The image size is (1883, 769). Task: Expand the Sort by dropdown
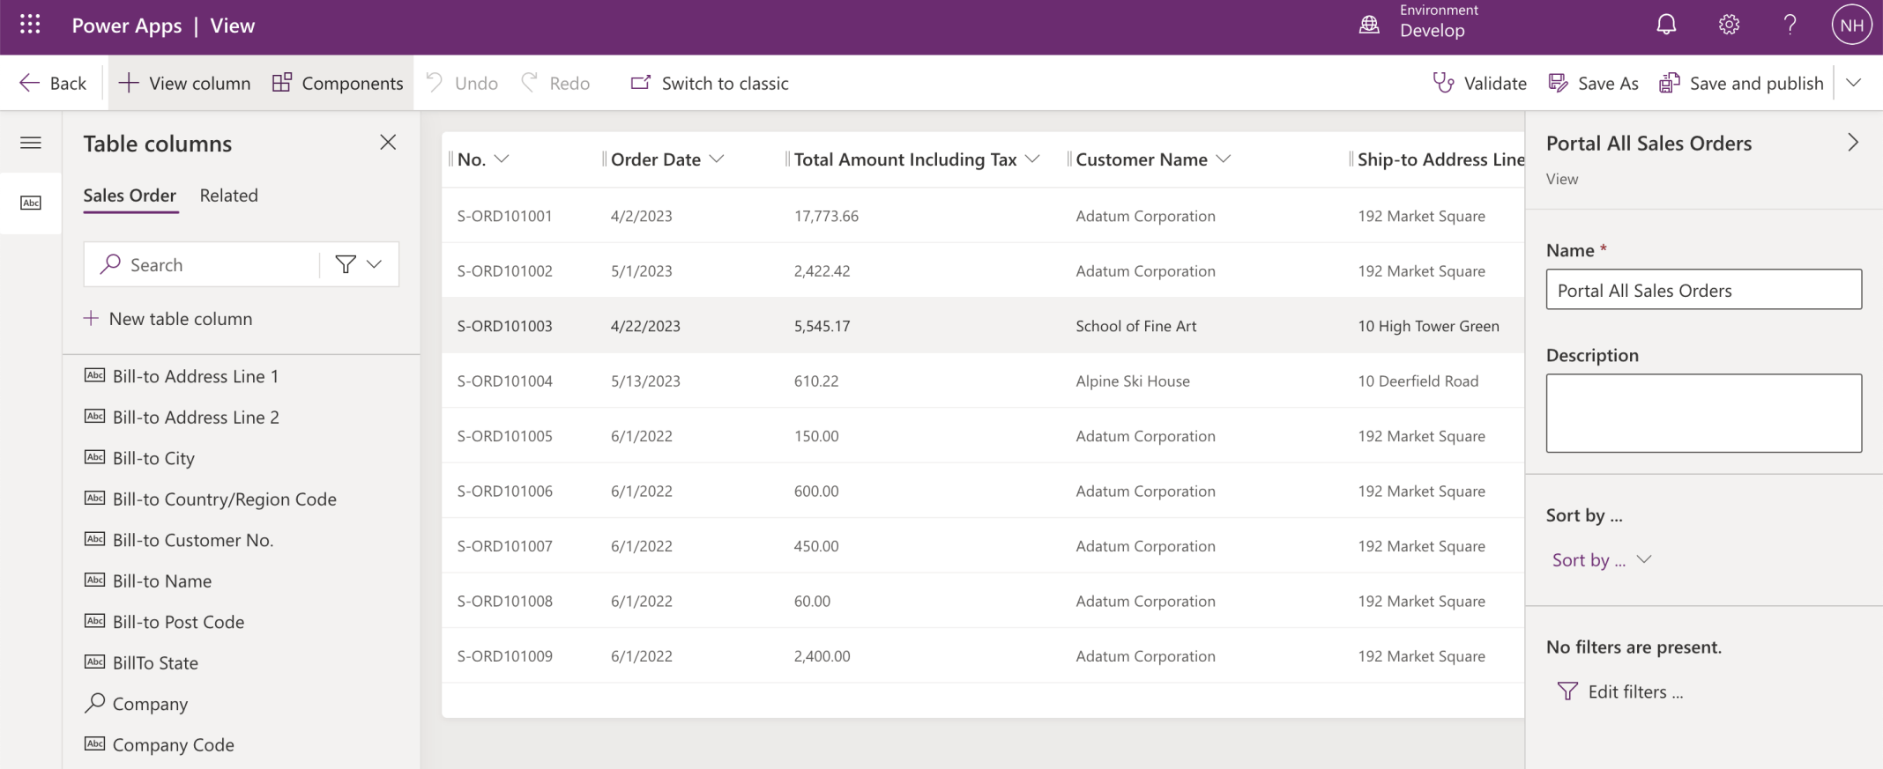point(1601,560)
